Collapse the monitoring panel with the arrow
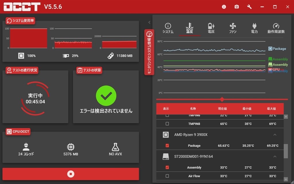294x184 pixels. (x=149, y=22)
